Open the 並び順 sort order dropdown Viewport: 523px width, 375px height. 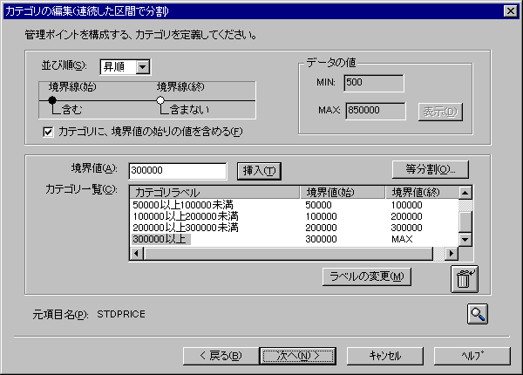pos(143,67)
